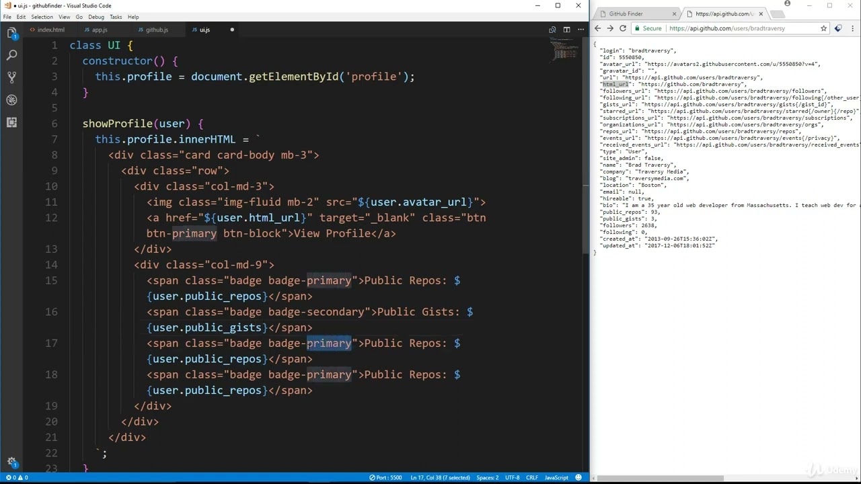This screenshot has height=484, width=861.
Task: Click the warnings count in status bar
Action: 24,477
